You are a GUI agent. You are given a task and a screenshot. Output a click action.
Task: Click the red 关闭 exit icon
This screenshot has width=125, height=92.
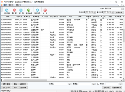[x=45, y=10]
